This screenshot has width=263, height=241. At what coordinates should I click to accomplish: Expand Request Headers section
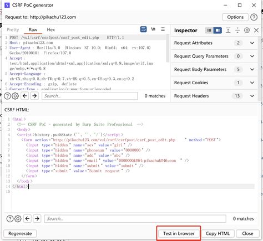[252, 96]
